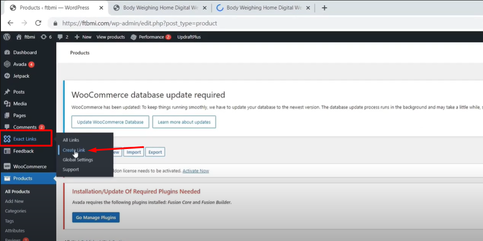Click Update WooCommerce Database button
This screenshot has height=241, width=483.
pyautogui.click(x=110, y=122)
